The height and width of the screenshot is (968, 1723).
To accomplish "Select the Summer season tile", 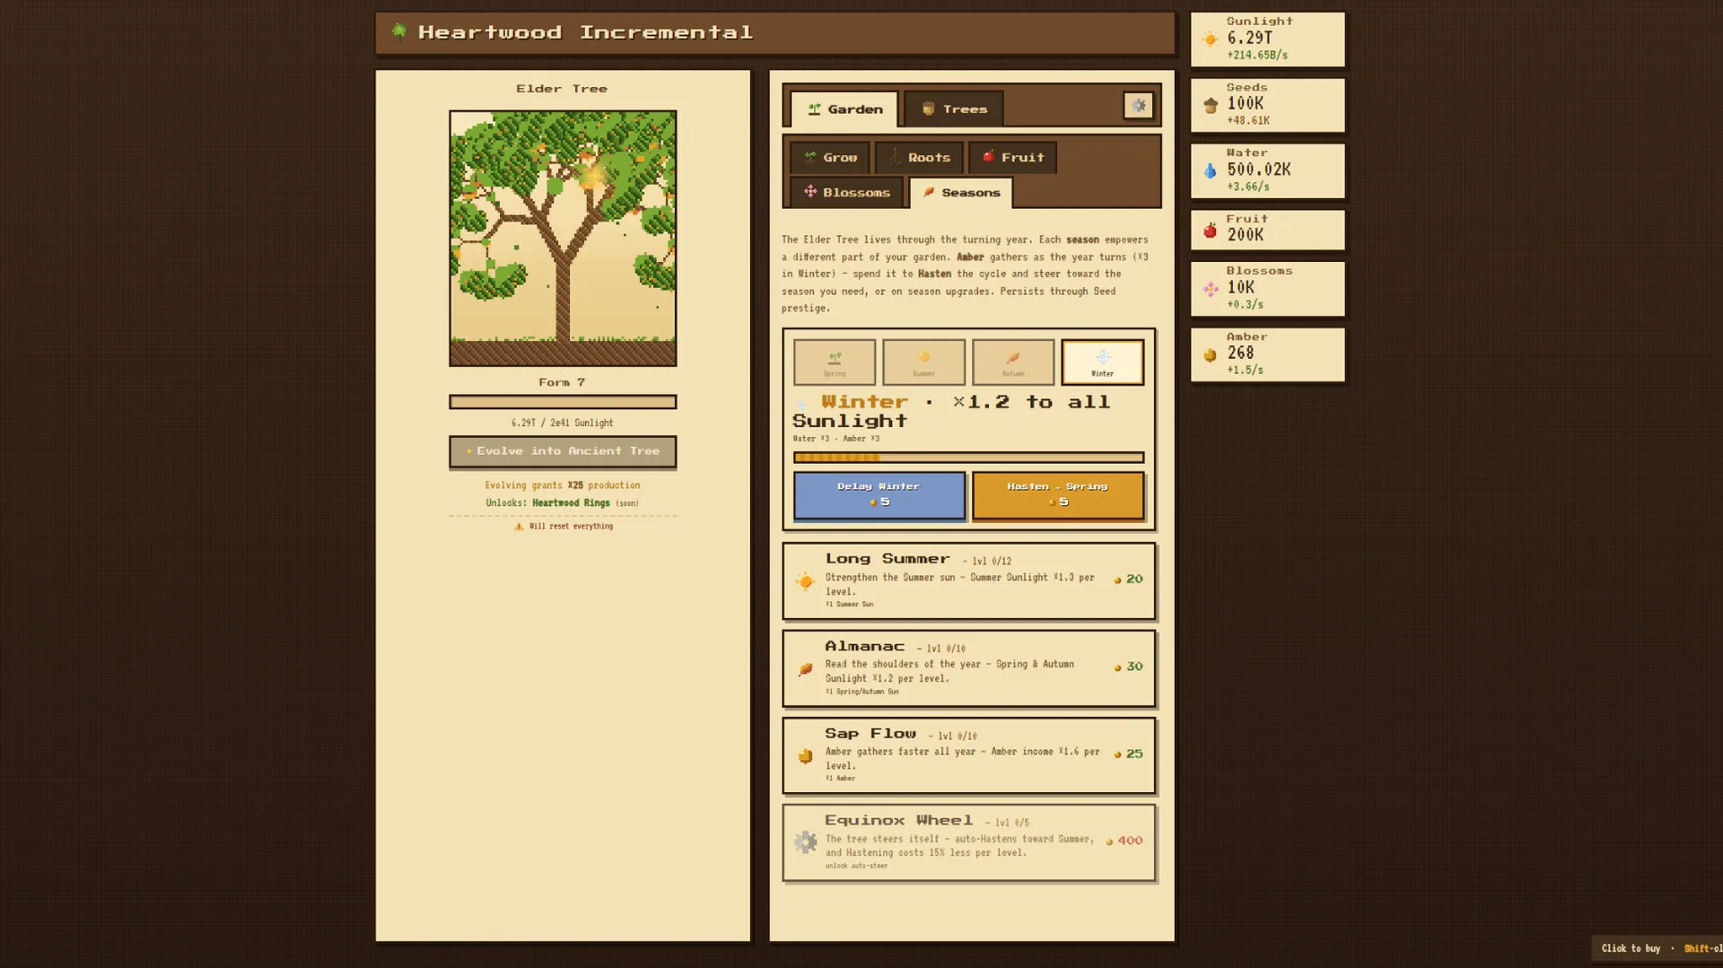I will click(x=923, y=362).
